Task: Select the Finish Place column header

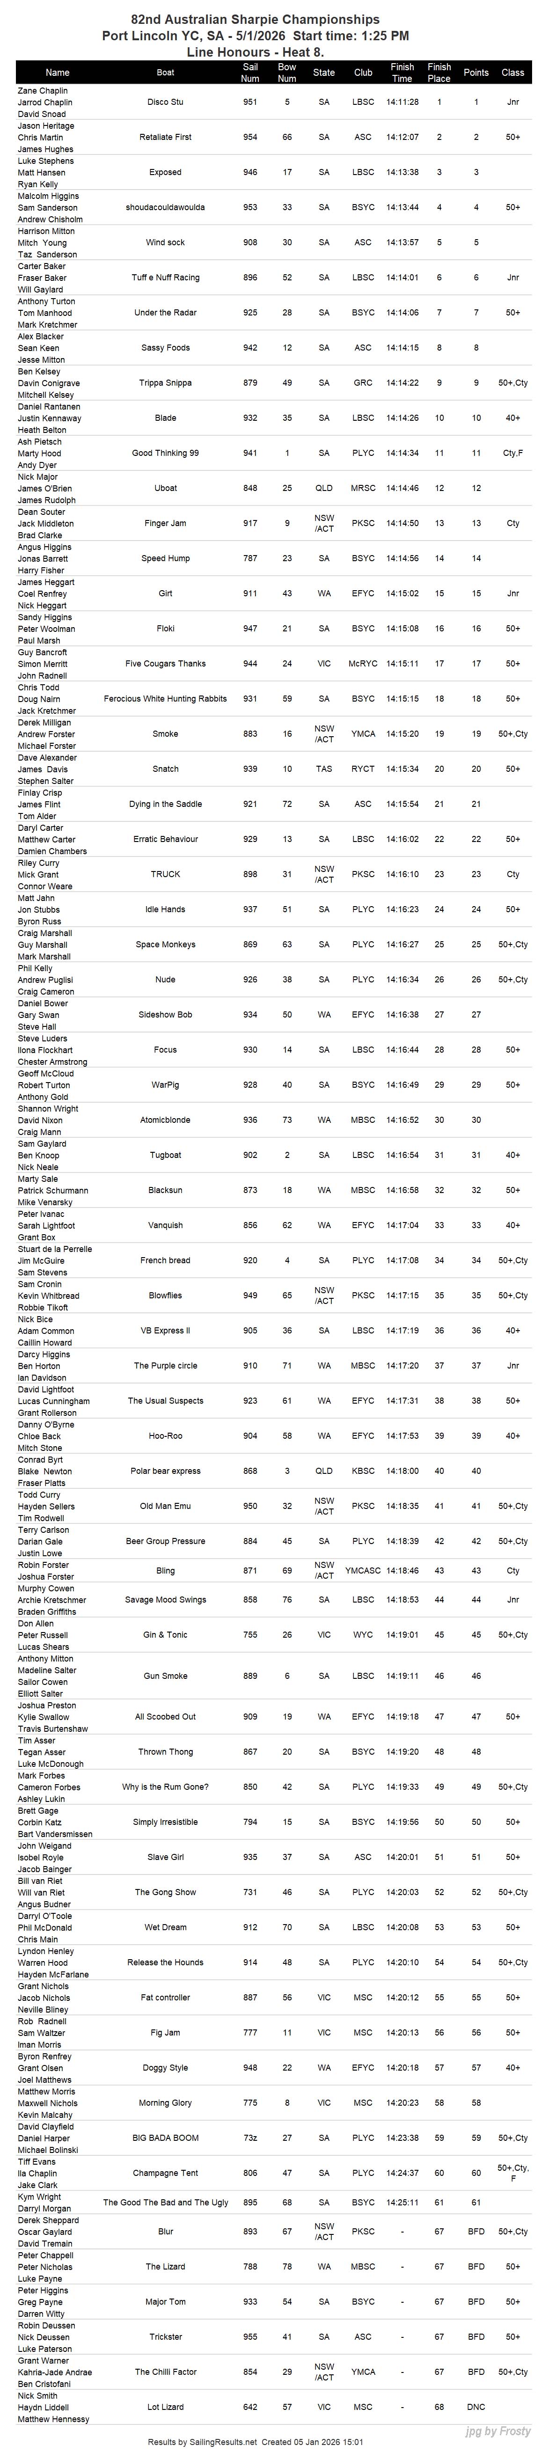Action: point(439,73)
